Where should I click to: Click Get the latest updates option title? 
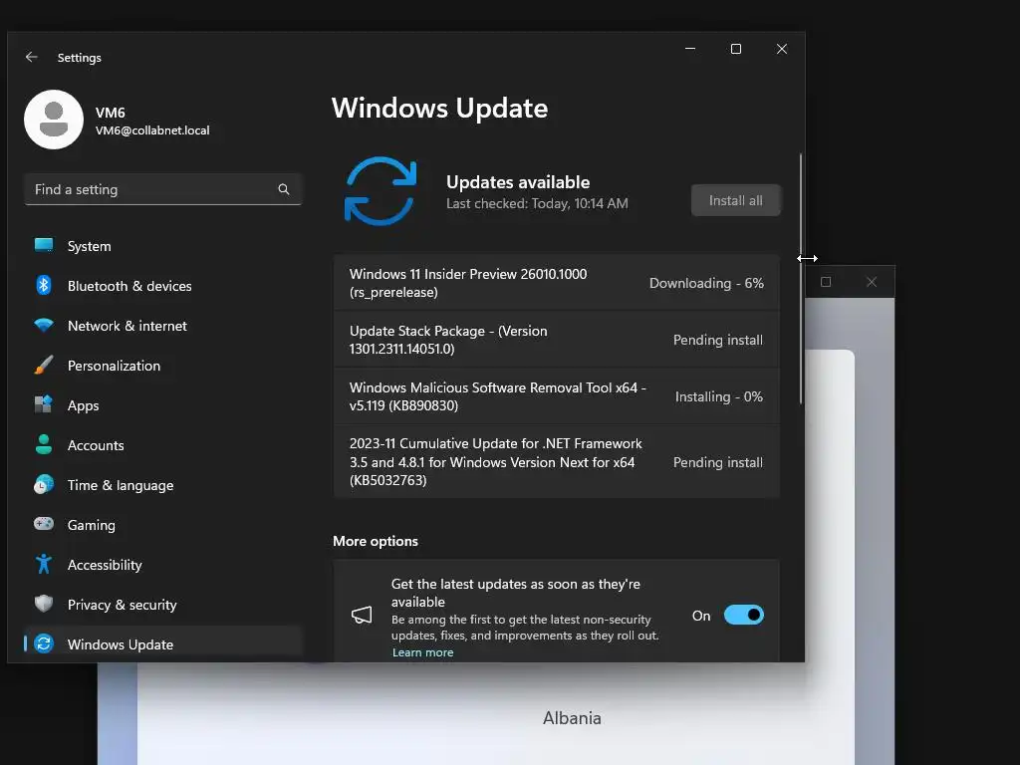[515, 593]
